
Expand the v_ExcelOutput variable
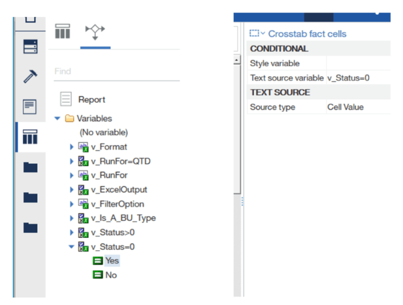coord(72,189)
